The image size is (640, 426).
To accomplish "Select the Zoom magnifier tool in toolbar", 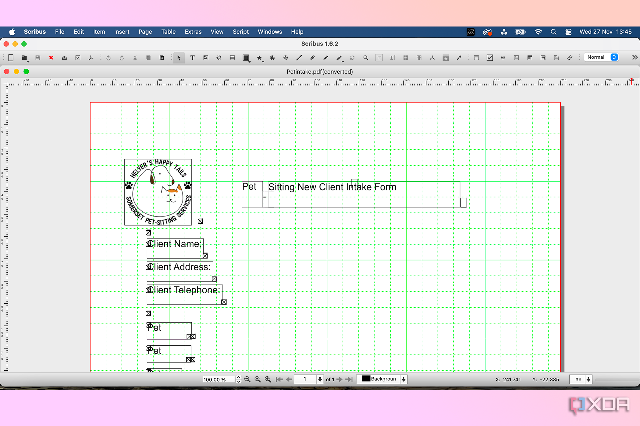I will (365, 58).
